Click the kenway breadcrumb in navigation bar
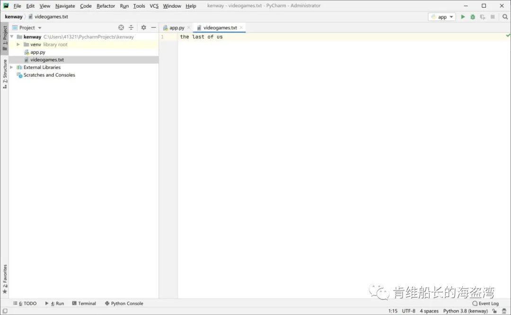The width and height of the screenshot is (511, 315). [x=14, y=17]
